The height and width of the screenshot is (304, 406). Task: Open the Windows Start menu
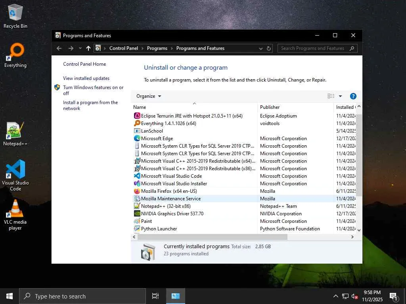click(10, 296)
